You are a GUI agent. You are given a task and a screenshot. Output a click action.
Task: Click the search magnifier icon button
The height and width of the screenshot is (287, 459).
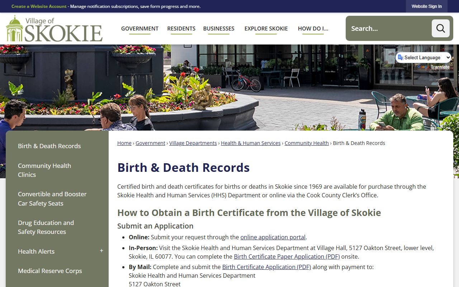point(440,28)
